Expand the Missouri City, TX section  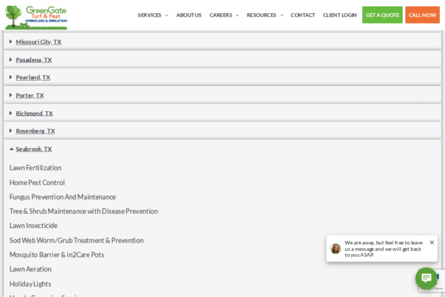38,42
